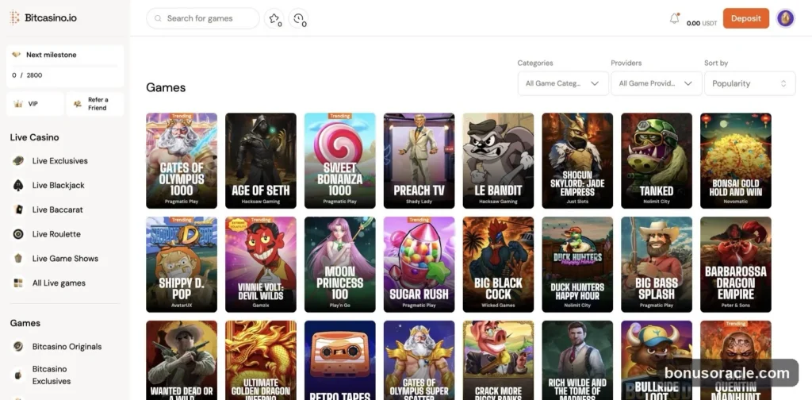
Task: Focus the Search for games field
Action: click(x=203, y=18)
